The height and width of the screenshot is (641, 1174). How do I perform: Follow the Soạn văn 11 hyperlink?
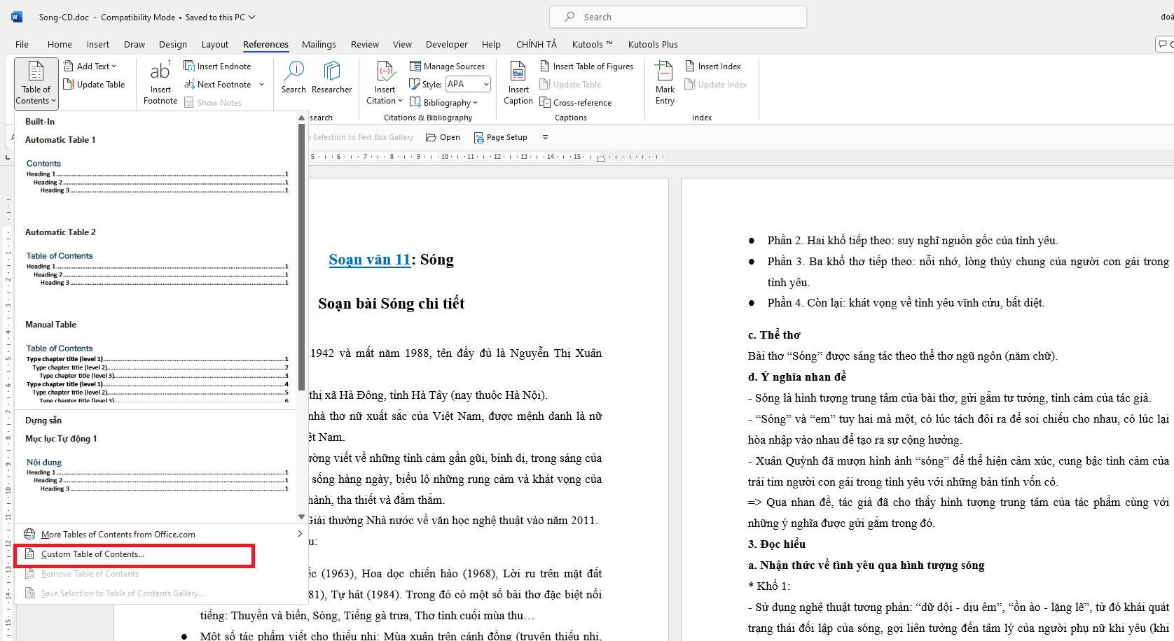pos(370,260)
